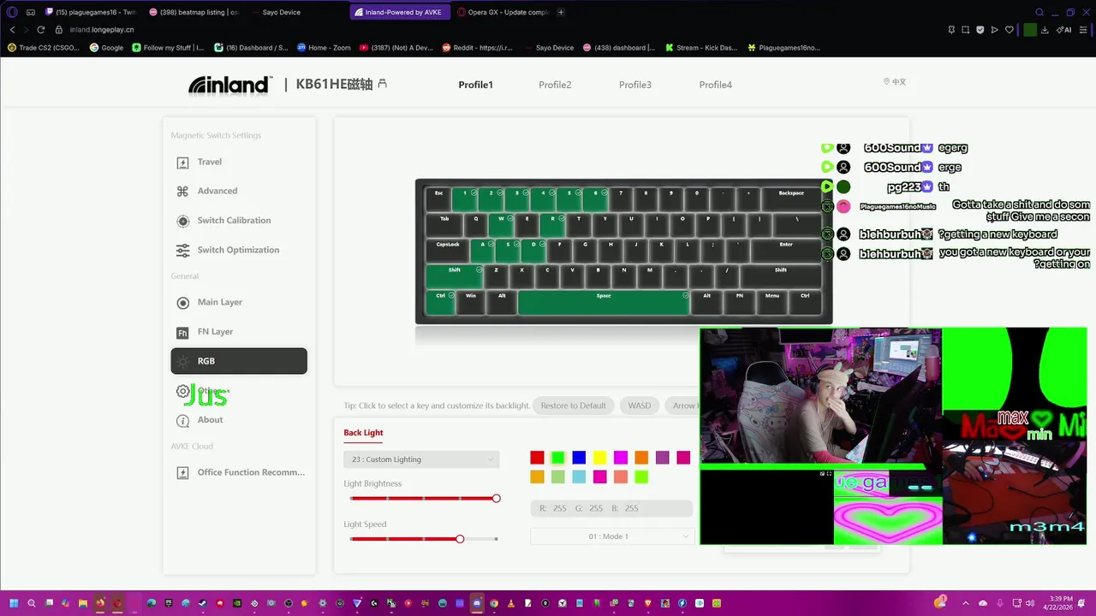Pick the blue color swatch
This screenshot has width=1096, height=616.
(x=579, y=458)
